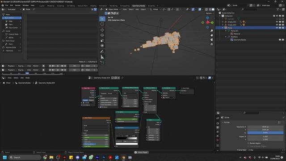Screen dimensions: 286x161
Task: Open the viewport Options dropdown
Action: click(209, 13)
